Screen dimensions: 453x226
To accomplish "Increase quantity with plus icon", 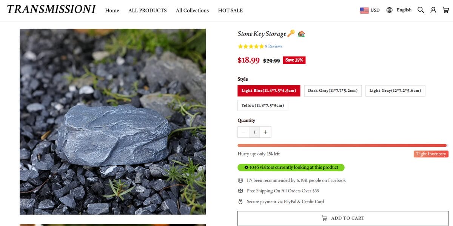I will [x=265, y=132].
